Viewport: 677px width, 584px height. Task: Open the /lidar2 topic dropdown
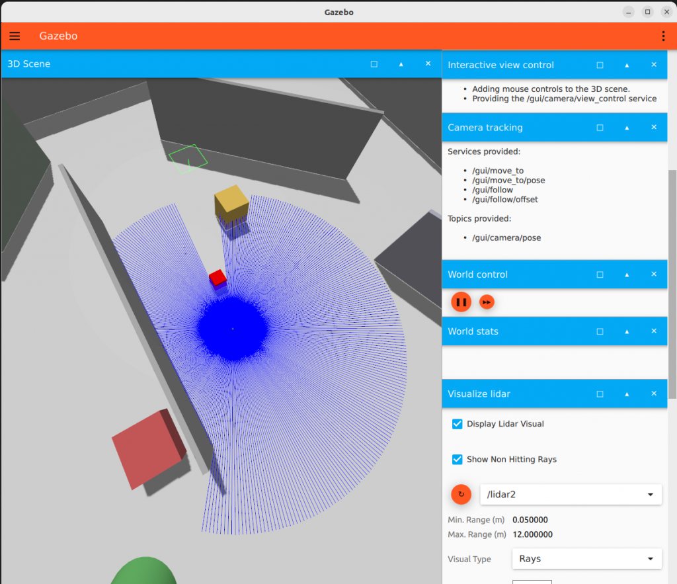(571, 494)
